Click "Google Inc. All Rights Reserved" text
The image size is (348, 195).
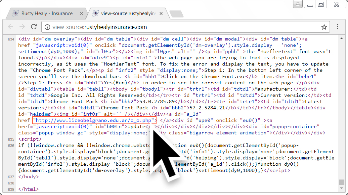click(97, 96)
